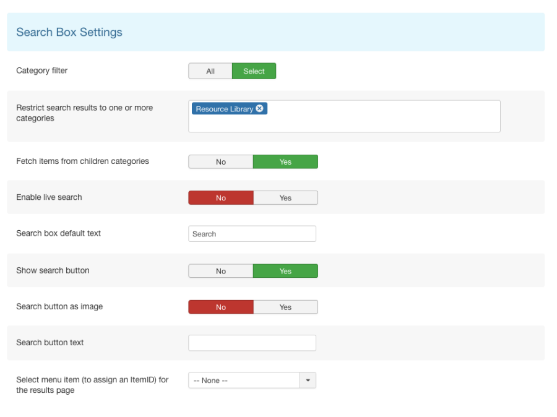Click the empty Search button text field

pyautogui.click(x=253, y=343)
